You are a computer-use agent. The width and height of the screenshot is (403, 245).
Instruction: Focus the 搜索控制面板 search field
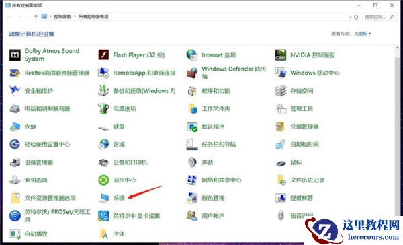(379, 17)
